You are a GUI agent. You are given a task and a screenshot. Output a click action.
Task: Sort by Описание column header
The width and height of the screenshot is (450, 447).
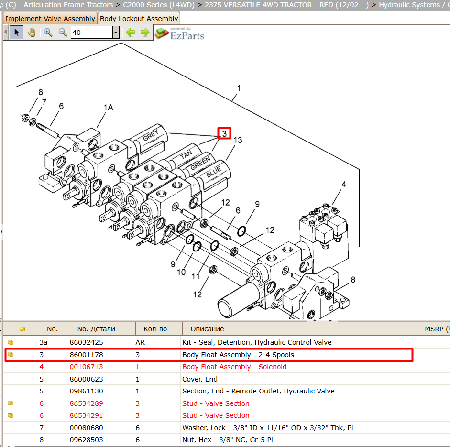(x=299, y=329)
